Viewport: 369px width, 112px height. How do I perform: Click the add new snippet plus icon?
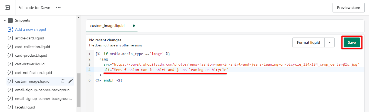(x=10, y=29)
